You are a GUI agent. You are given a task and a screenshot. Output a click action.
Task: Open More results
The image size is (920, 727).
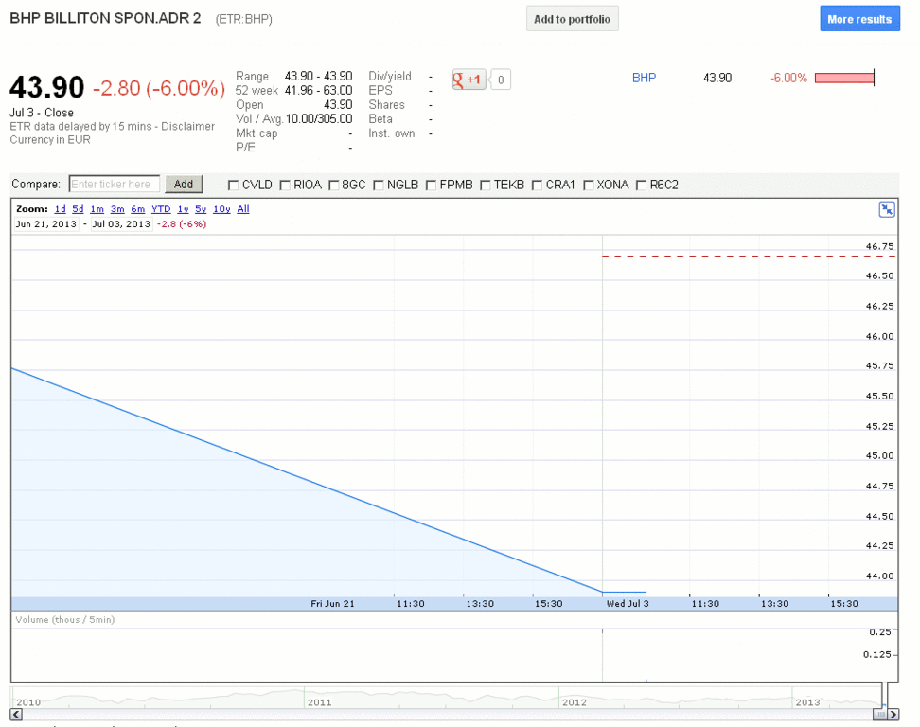pos(859,19)
